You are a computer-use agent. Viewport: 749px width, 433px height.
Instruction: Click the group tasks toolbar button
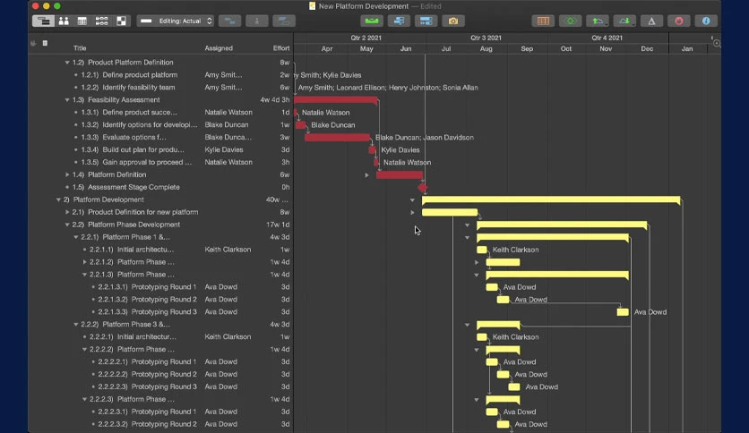284,21
